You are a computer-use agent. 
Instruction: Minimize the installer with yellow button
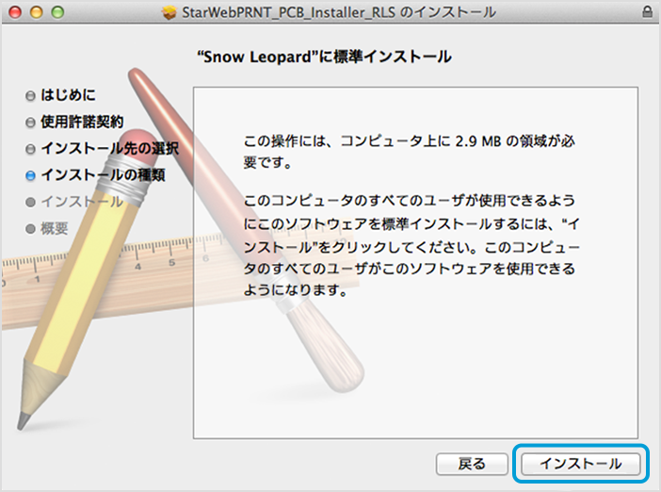[x=37, y=12]
